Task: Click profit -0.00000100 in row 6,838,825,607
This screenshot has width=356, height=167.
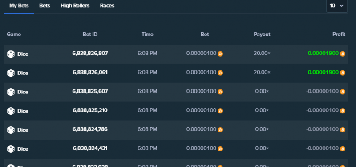Action: (322, 91)
